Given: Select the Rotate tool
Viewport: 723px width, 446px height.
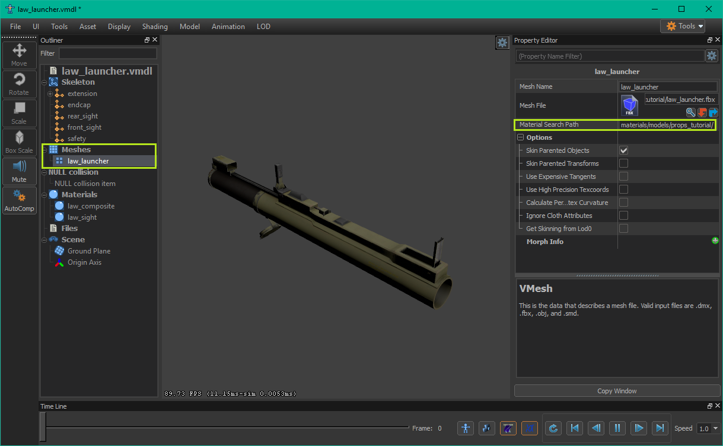Looking at the screenshot, I should (19, 84).
